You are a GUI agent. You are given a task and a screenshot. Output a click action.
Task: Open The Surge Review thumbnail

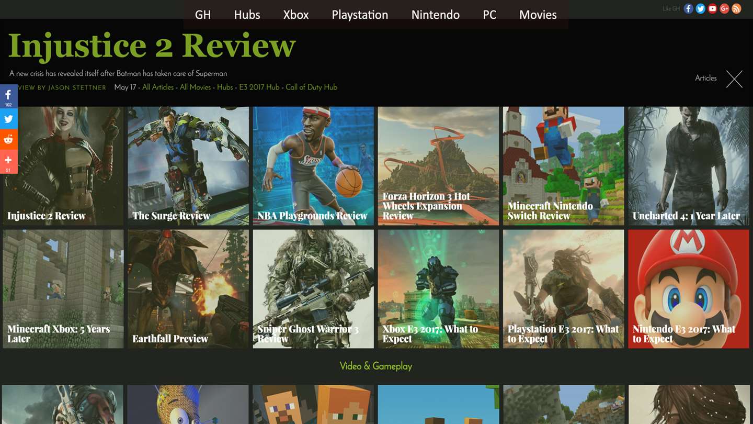tap(188, 166)
